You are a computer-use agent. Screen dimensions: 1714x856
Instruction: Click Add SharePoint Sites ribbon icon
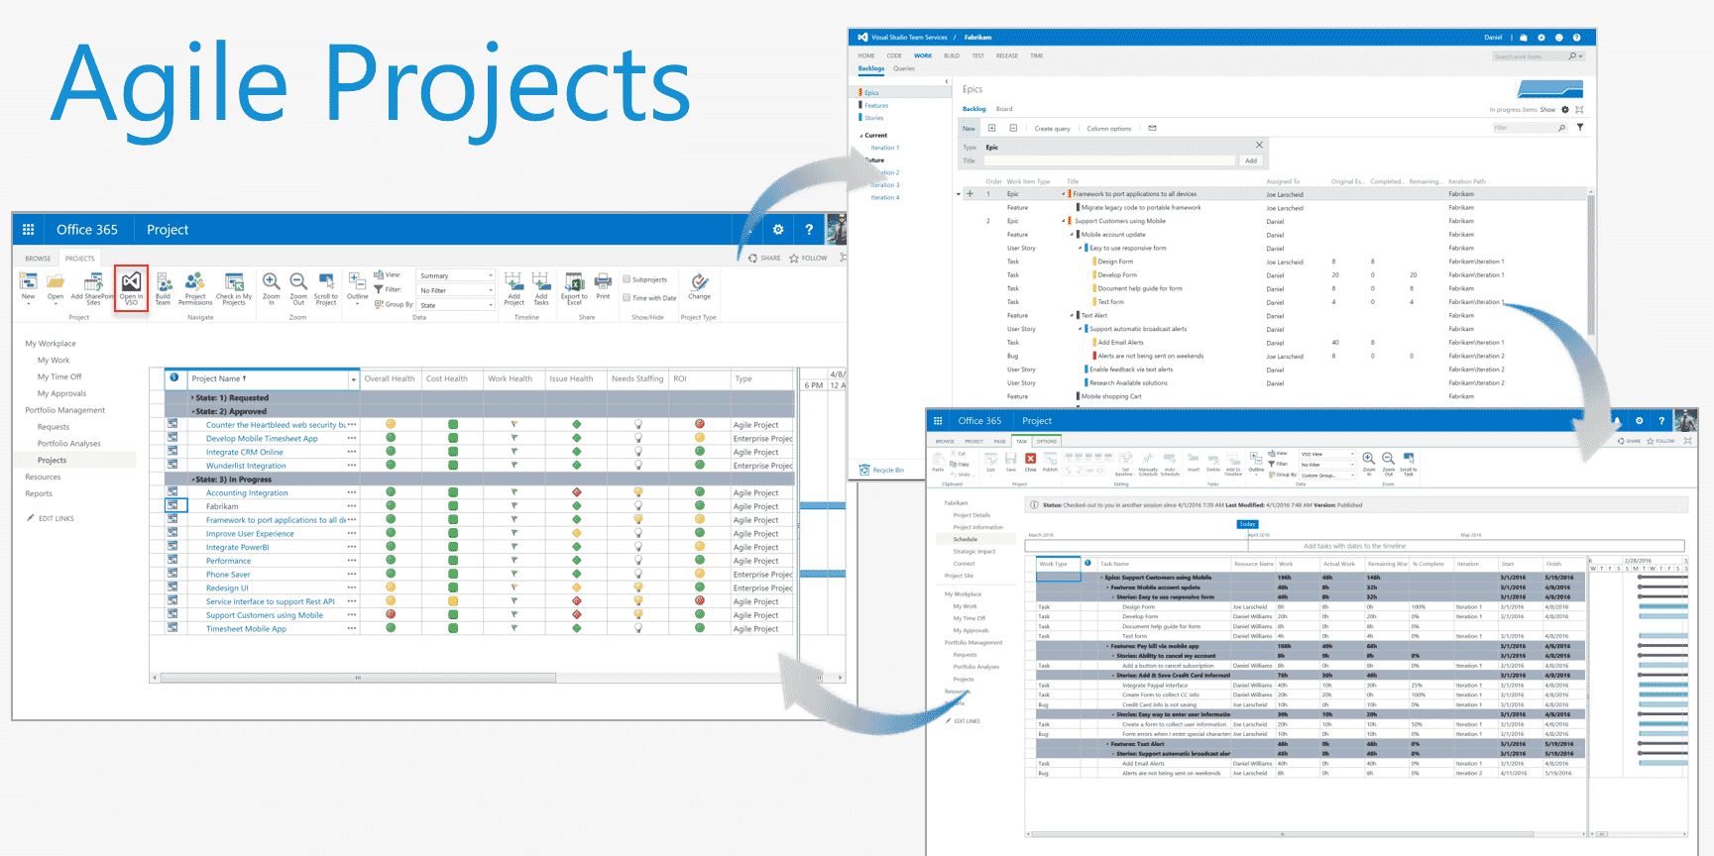(x=93, y=287)
